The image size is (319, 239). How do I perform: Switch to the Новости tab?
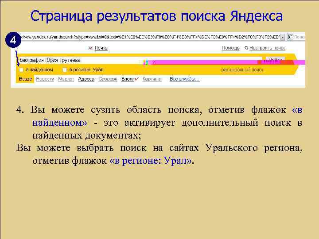coord(45,79)
